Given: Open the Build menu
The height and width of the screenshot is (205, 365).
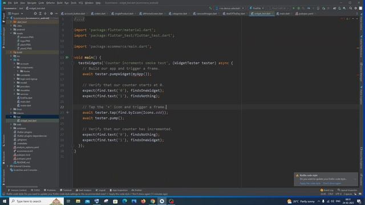Looking at the screenshot, I should pyautogui.click(x=60, y=3).
